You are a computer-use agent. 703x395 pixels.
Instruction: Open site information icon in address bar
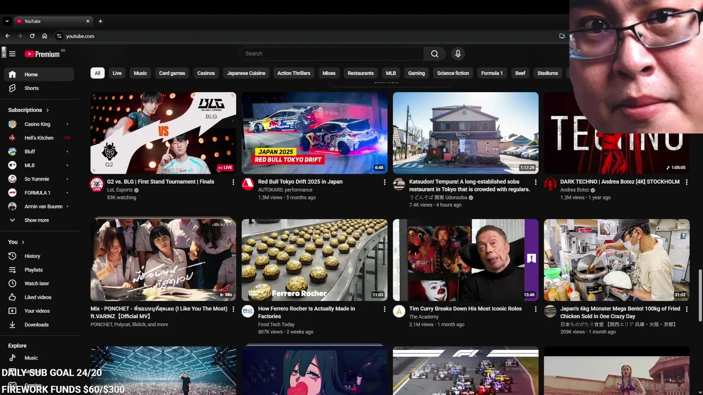[59, 36]
